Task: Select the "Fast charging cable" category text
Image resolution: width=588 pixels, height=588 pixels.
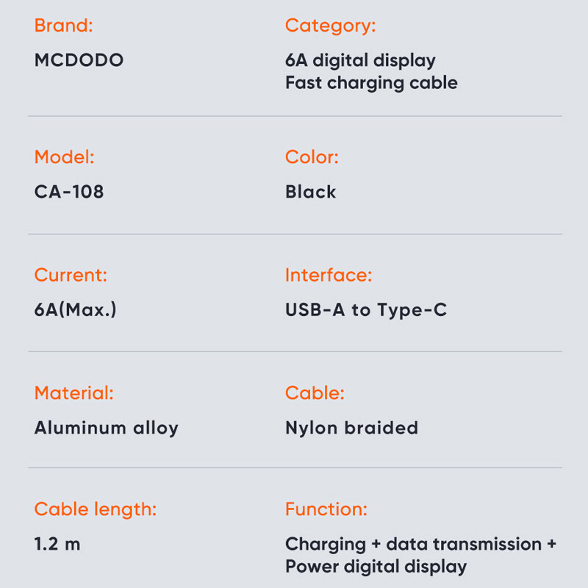Action: 371,82
